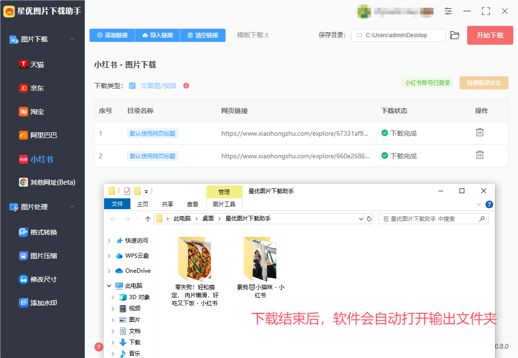Delete row 2 with trash icon
The height and width of the screenshot is (358, 518).
[x=480, y=155]
